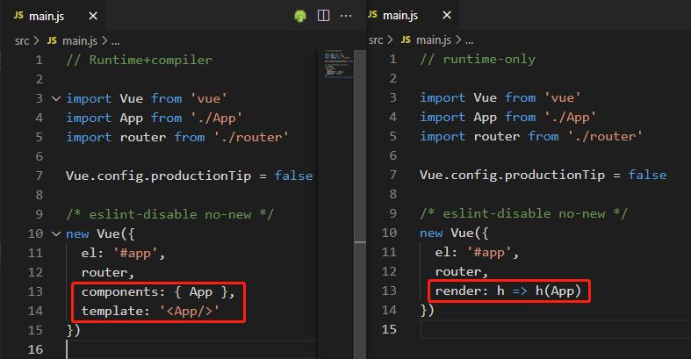Click the JS file icon on left tab
The height and width of the screenshot is (359, 691).
18,16
